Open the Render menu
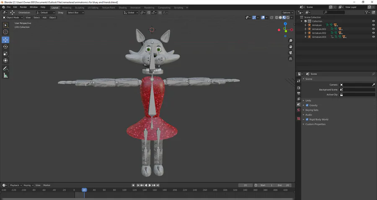 [23, 7]
